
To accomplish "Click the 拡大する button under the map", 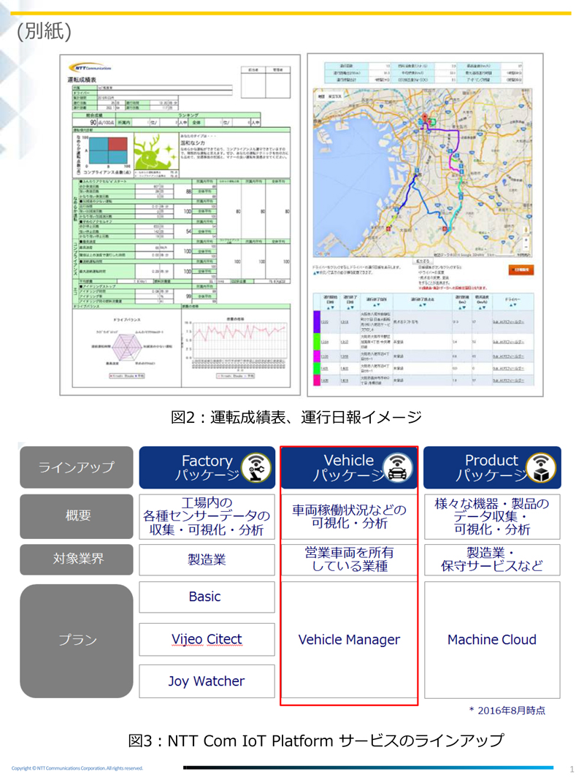I will 422,260.
